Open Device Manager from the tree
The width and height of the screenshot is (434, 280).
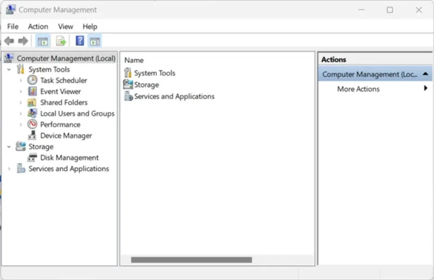pyautogui.click(x=66, y=136)
